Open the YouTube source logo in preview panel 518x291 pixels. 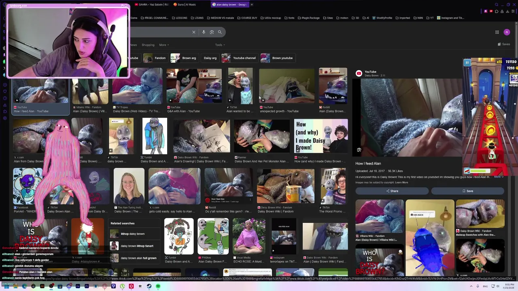(359, 73)
